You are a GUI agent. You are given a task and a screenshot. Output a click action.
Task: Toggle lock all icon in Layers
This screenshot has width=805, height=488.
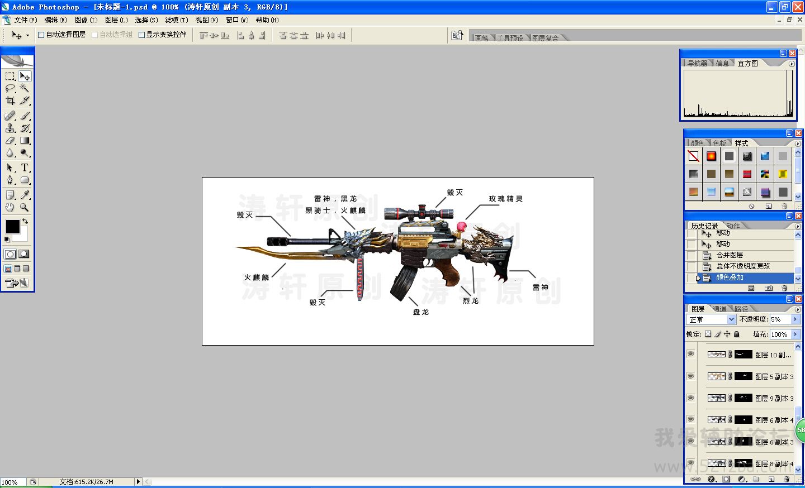point(737,334)
